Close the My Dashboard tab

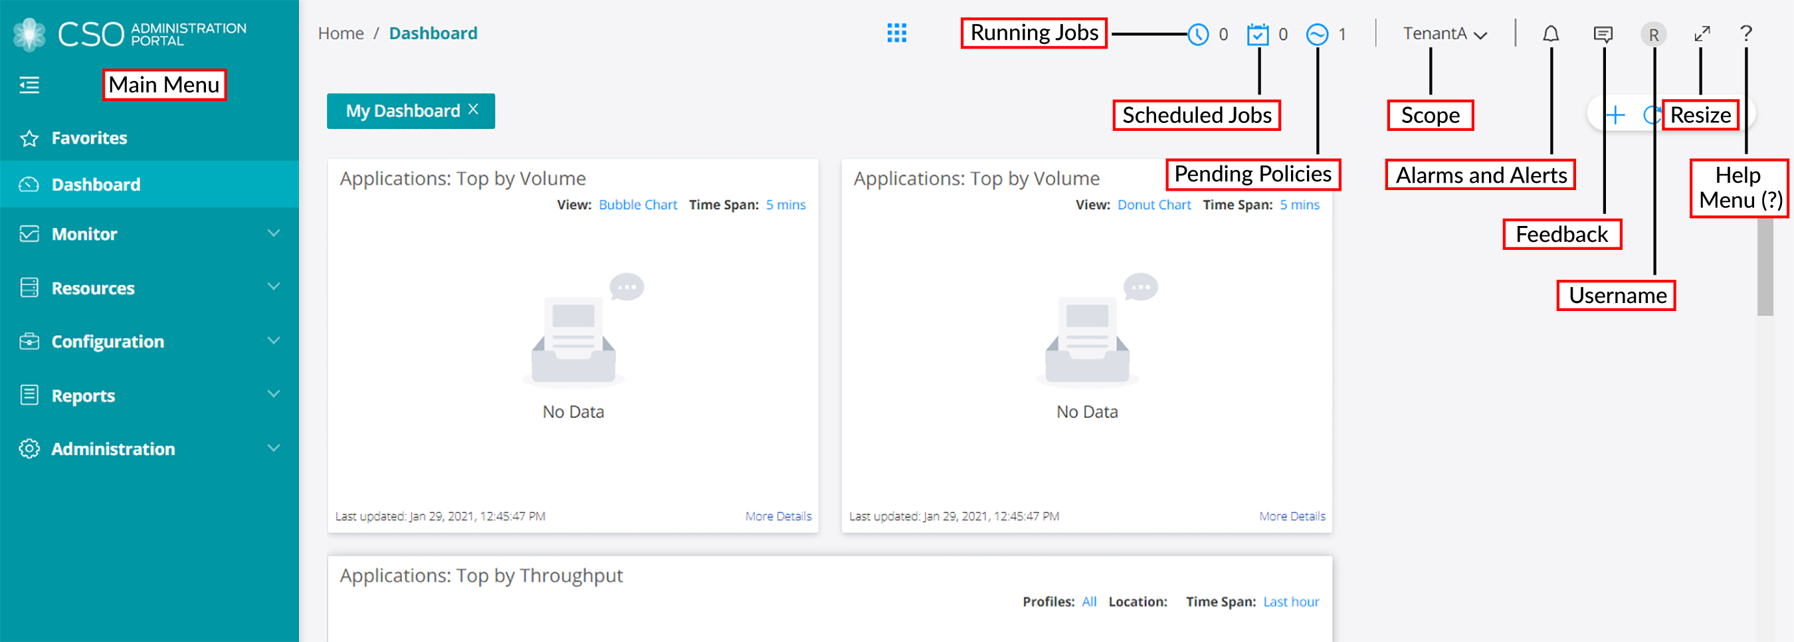(x=474, y=109)
